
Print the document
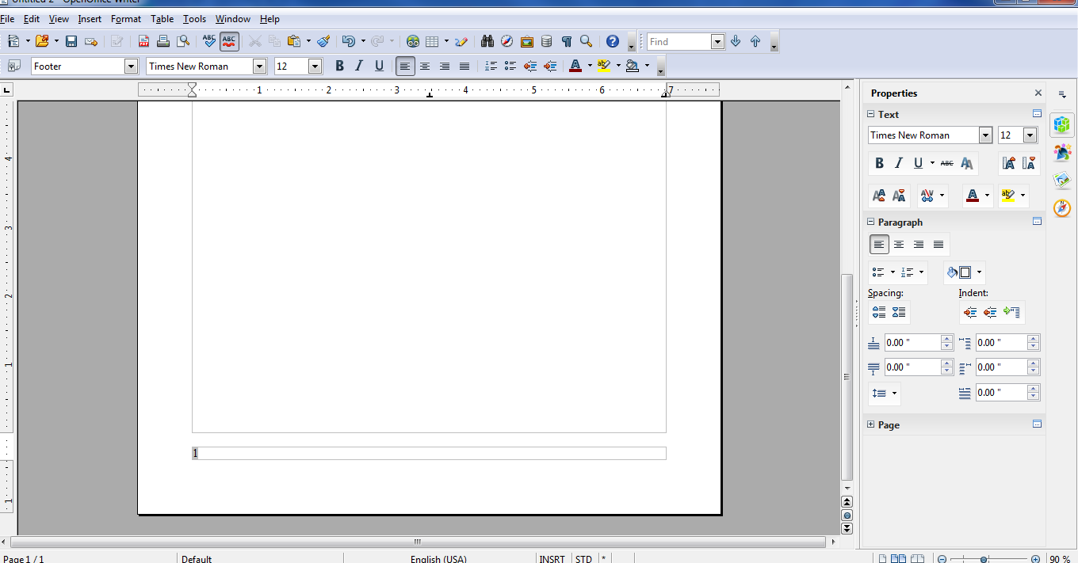[x=162, y=40]
